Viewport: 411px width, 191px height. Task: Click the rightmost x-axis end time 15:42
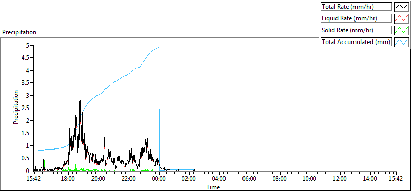coord(396,179)
